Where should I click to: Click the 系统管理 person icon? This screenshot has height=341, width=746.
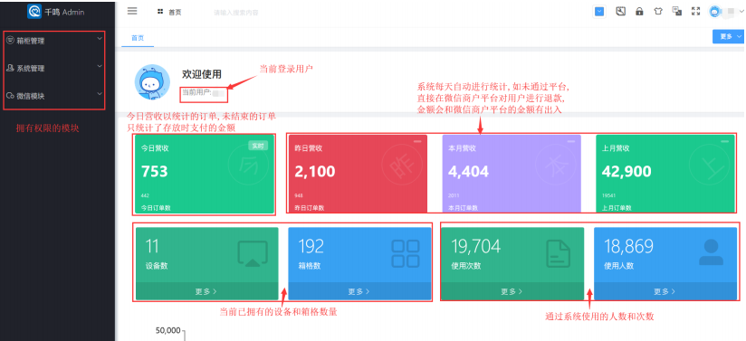(10, 68)
